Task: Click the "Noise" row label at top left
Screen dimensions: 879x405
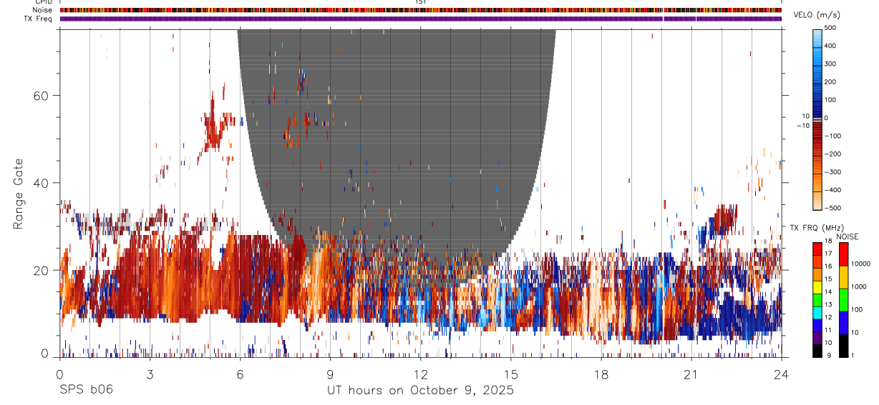Action: (x=42, y=11)
